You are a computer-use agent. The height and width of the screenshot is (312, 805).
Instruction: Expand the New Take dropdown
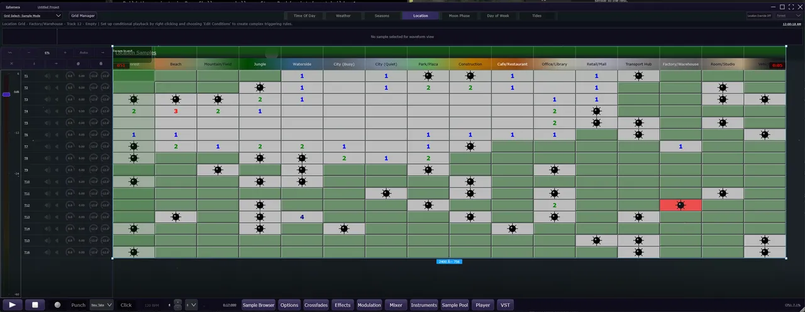101,305
